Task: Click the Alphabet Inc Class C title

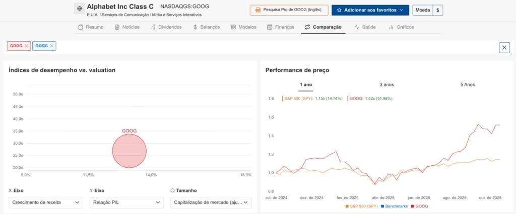Action: click(x=120, y=6)
